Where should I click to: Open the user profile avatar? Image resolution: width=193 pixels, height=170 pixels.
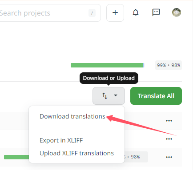pyautogui.click(x=177, y=12)
